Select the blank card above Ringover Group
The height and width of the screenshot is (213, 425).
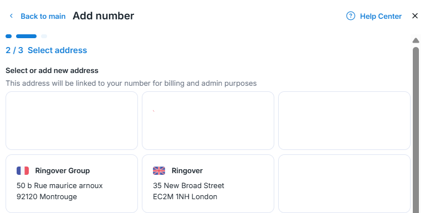click(71, 121)
